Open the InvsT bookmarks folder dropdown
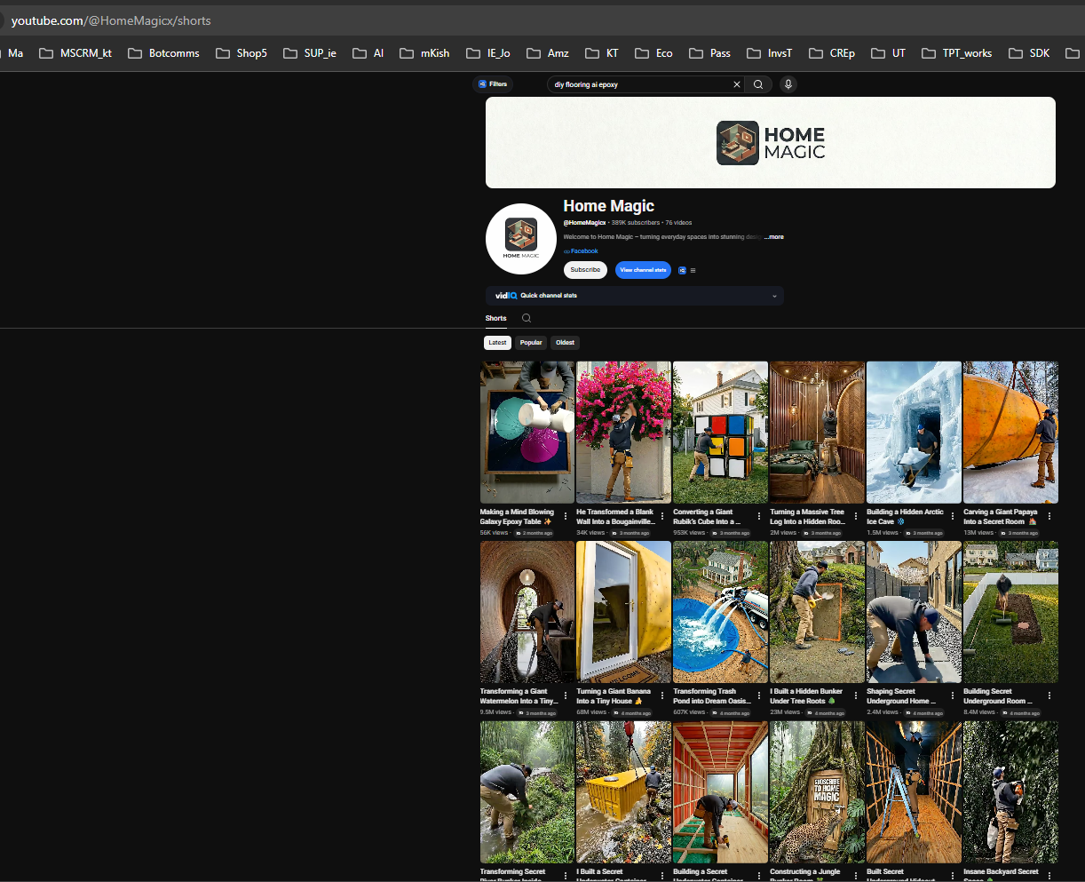1085x882 pixels. click(x=770, y=53)
